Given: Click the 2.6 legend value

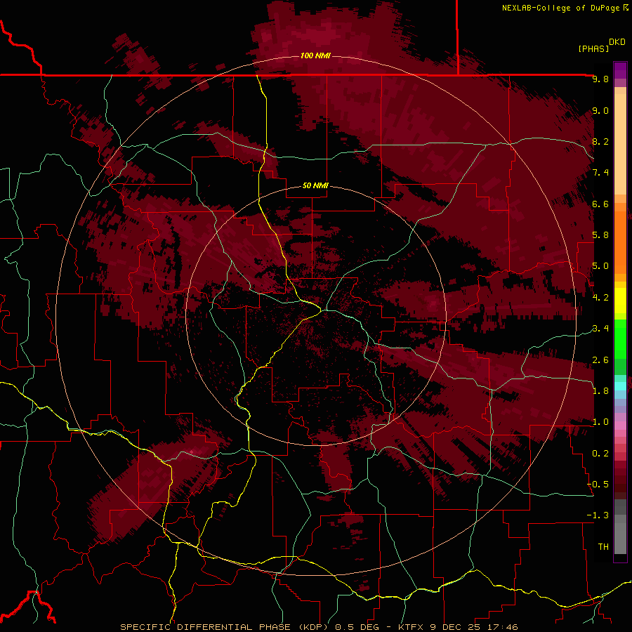Looking at the screenshot, I should coord(600,360).
